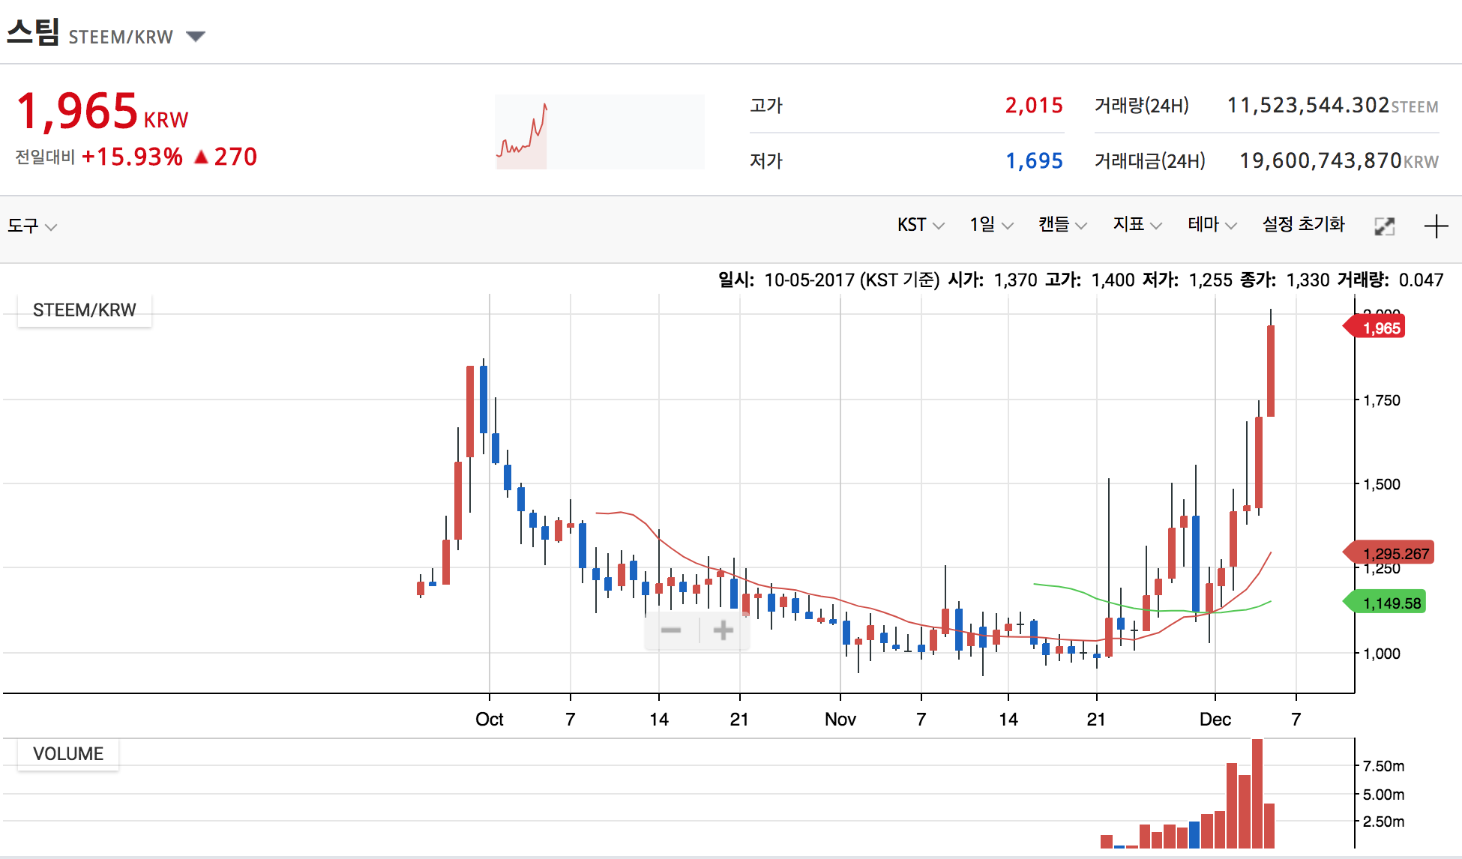Click the 1,750 price axis label
Viewport: 1462px width, 859px height.
coord(1382,400)
